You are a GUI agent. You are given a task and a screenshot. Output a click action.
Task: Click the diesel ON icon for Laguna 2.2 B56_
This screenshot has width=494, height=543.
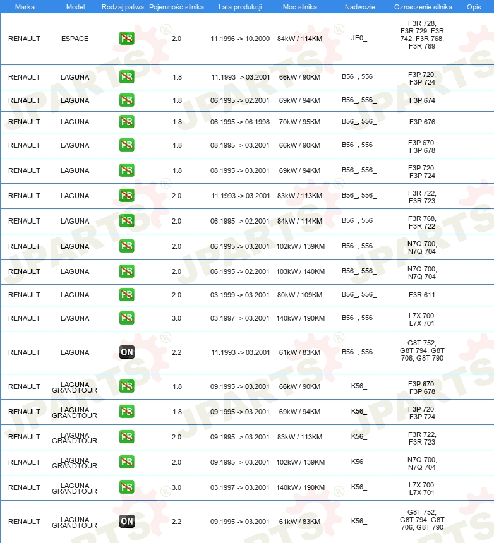tap(127, 352)
